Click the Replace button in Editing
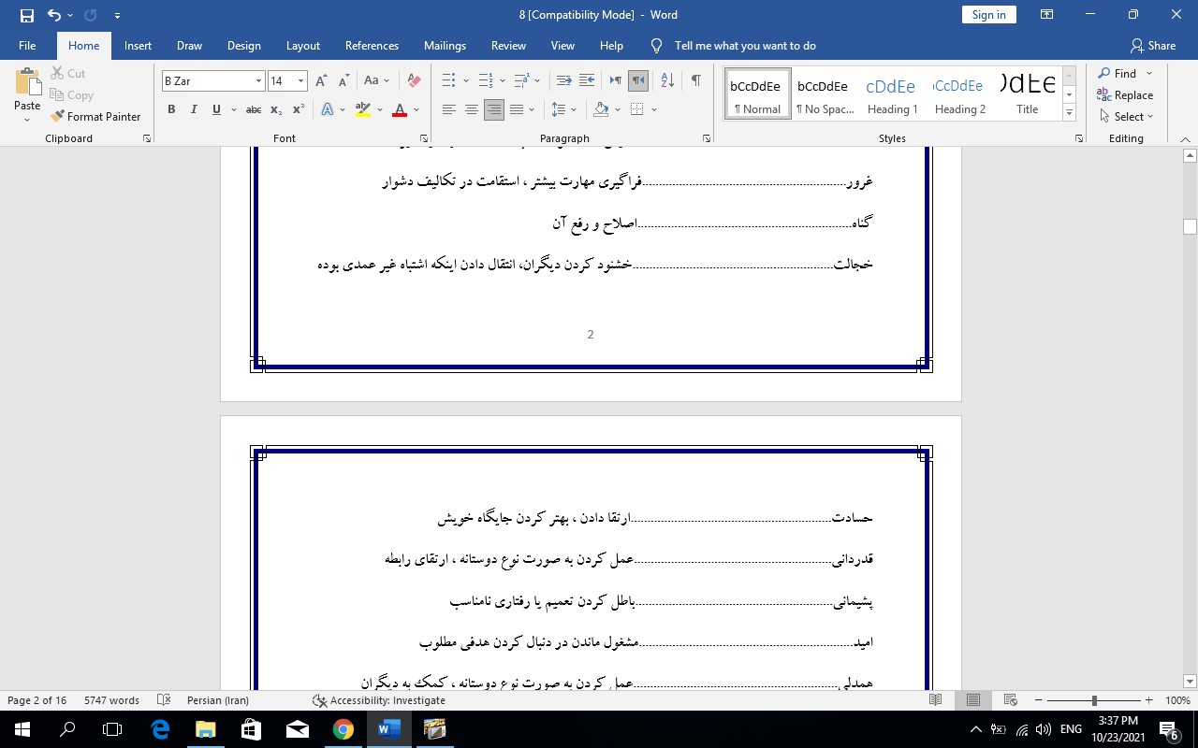Image resolution: width=1198 pixels, height=748 pixels. pos(1125,95)
